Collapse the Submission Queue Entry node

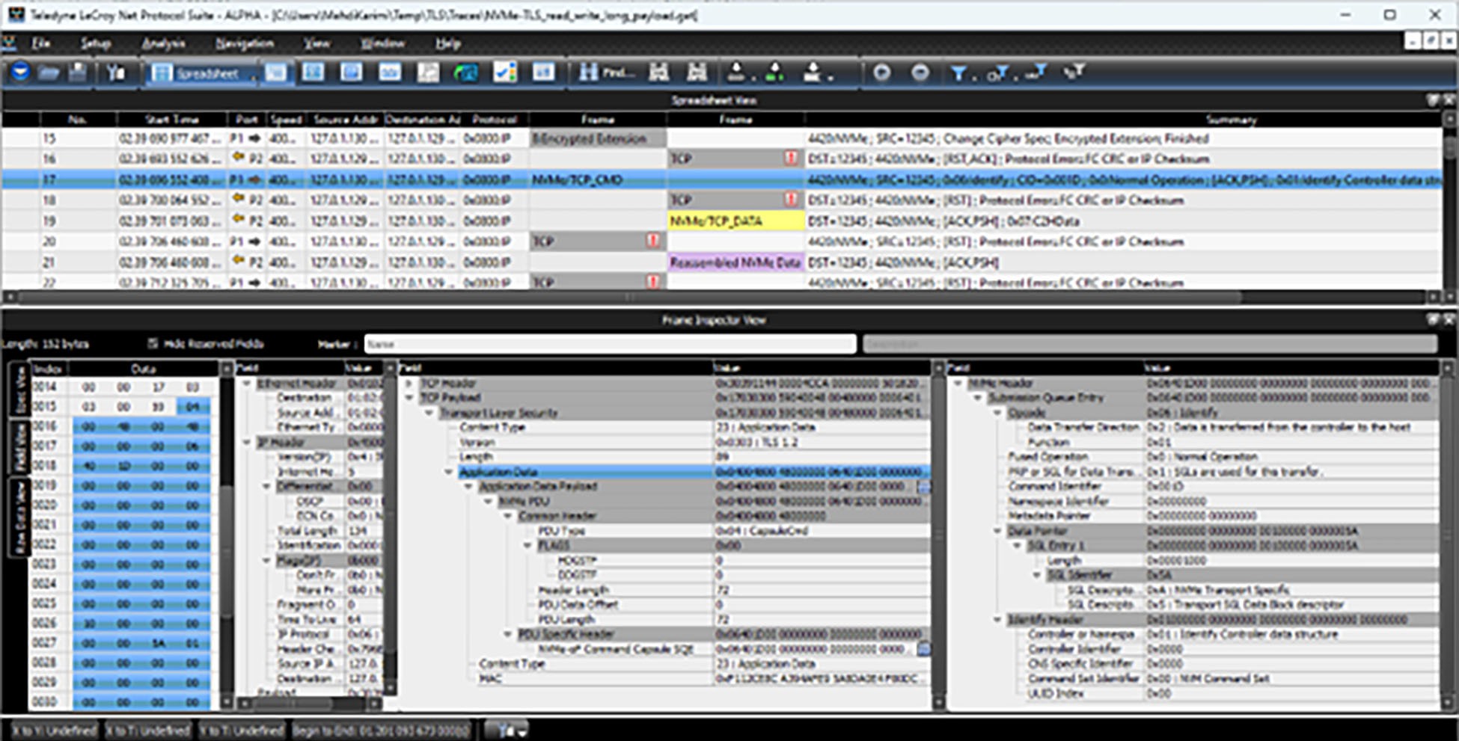pyautogui.click(x=978, y=398)
